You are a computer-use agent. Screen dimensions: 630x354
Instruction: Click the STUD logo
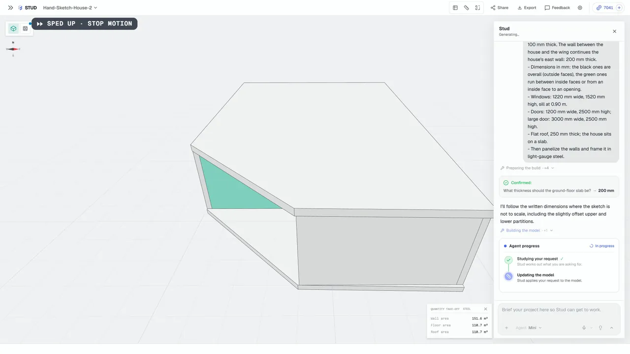point(28,8)
